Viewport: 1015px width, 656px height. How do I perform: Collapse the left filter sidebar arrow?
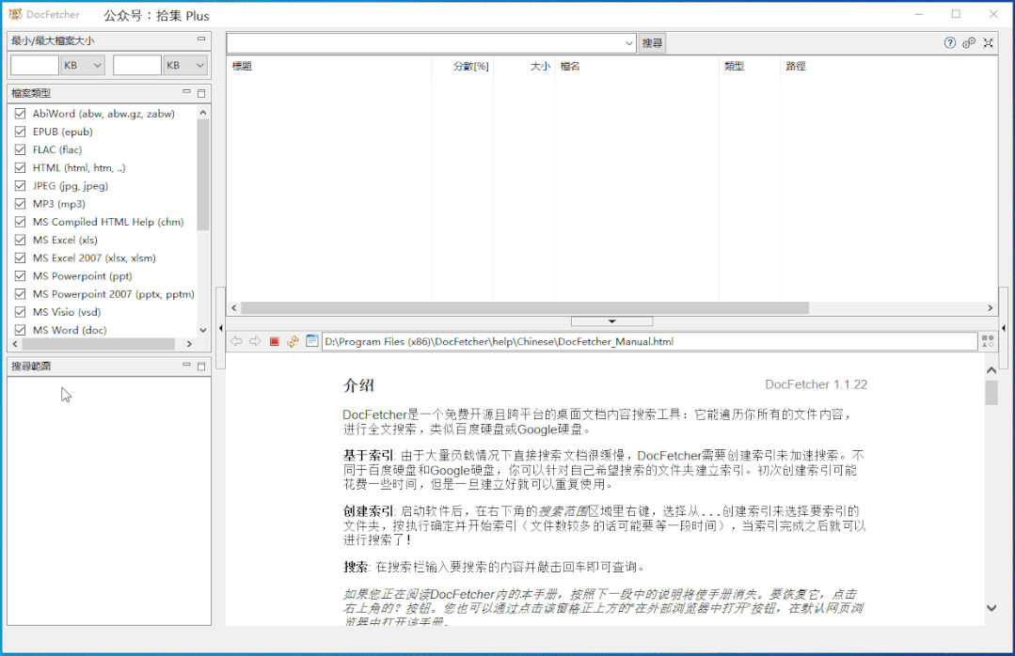[x=220, y=328]
